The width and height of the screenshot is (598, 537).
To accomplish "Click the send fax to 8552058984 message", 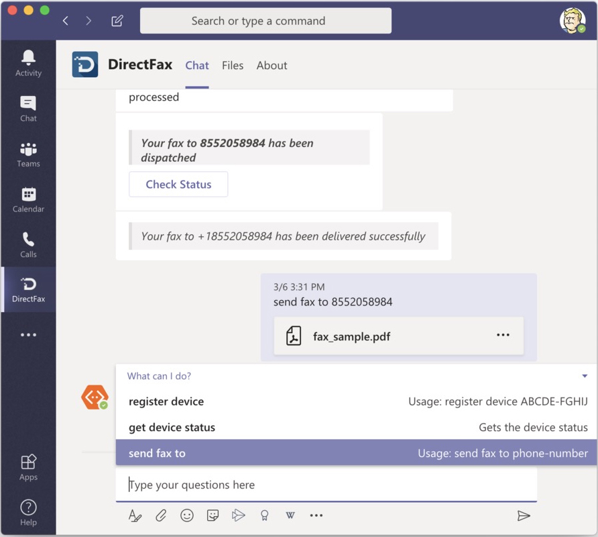I will pos(333,302).
